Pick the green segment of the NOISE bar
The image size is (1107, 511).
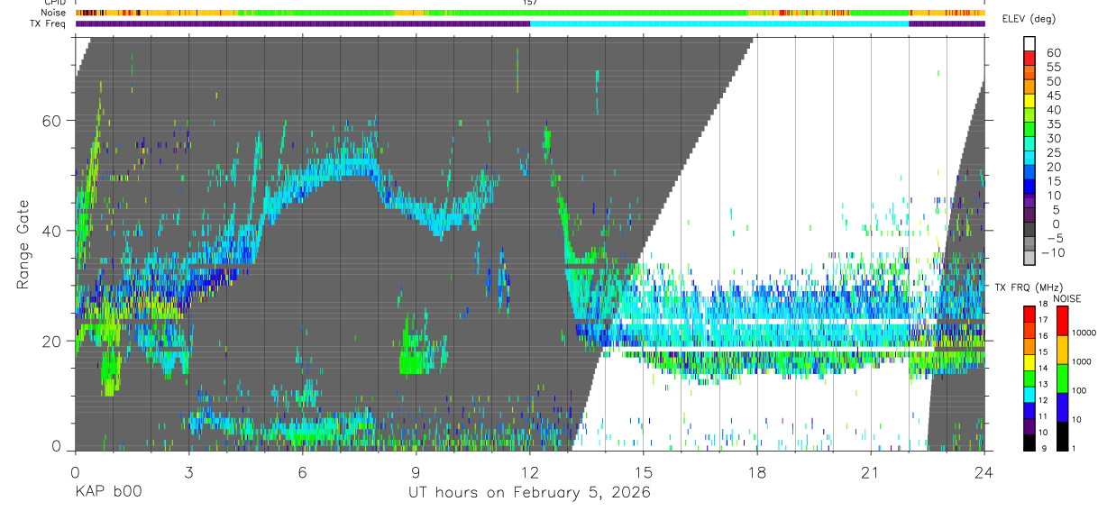click(1061, 378)
